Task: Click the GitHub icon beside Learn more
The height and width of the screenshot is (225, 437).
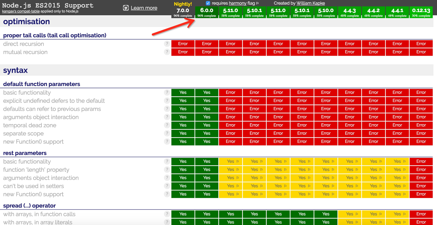Action: 126,8
